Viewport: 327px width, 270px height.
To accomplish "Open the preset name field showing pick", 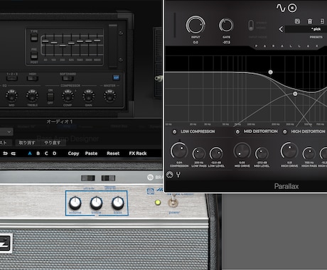I will point(306,29).
